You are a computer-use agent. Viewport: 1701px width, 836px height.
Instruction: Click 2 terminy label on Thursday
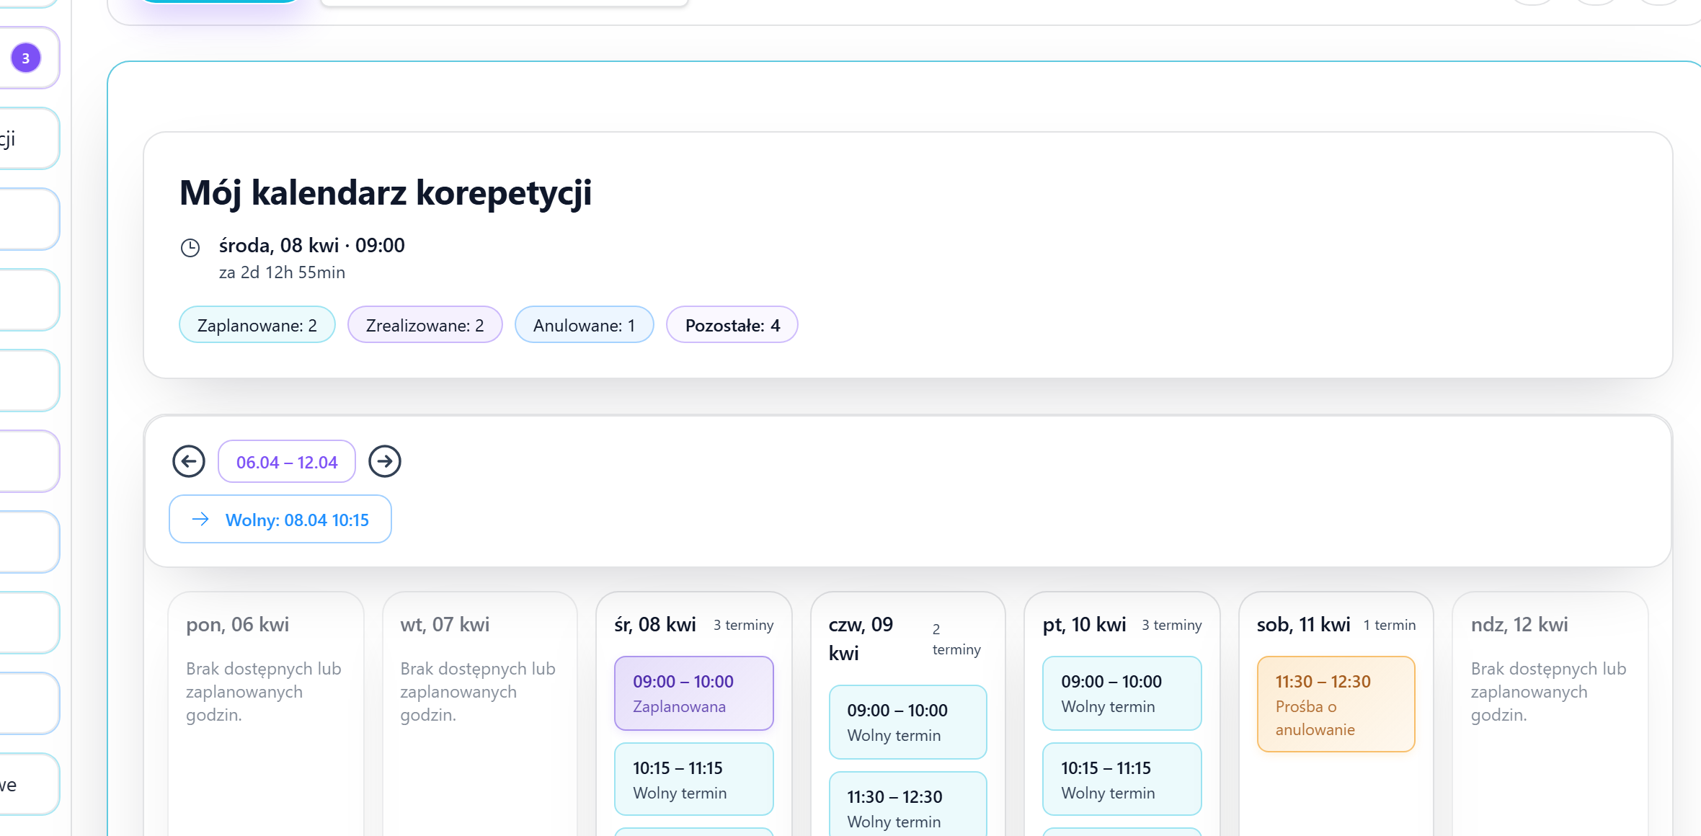tap(956, 639)
